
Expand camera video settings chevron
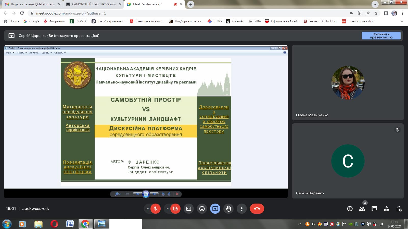click(167, 209)
